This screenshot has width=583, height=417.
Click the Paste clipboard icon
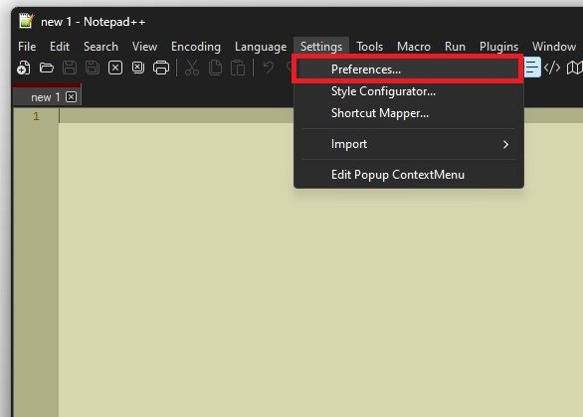pos(238,68)
